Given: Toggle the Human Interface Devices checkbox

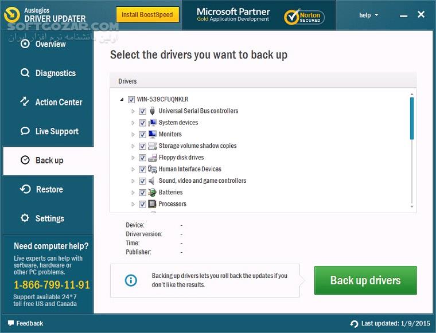Looking at the screenshot, I should click(142, 170).
